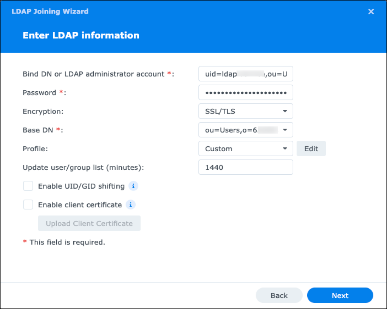Click Edit next to the Profile dropdown
The width and height of the screenshot is (387, 309).
311,148
